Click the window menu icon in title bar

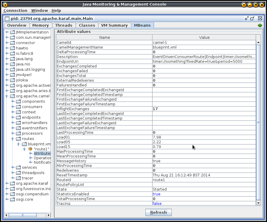coord(5,4)
